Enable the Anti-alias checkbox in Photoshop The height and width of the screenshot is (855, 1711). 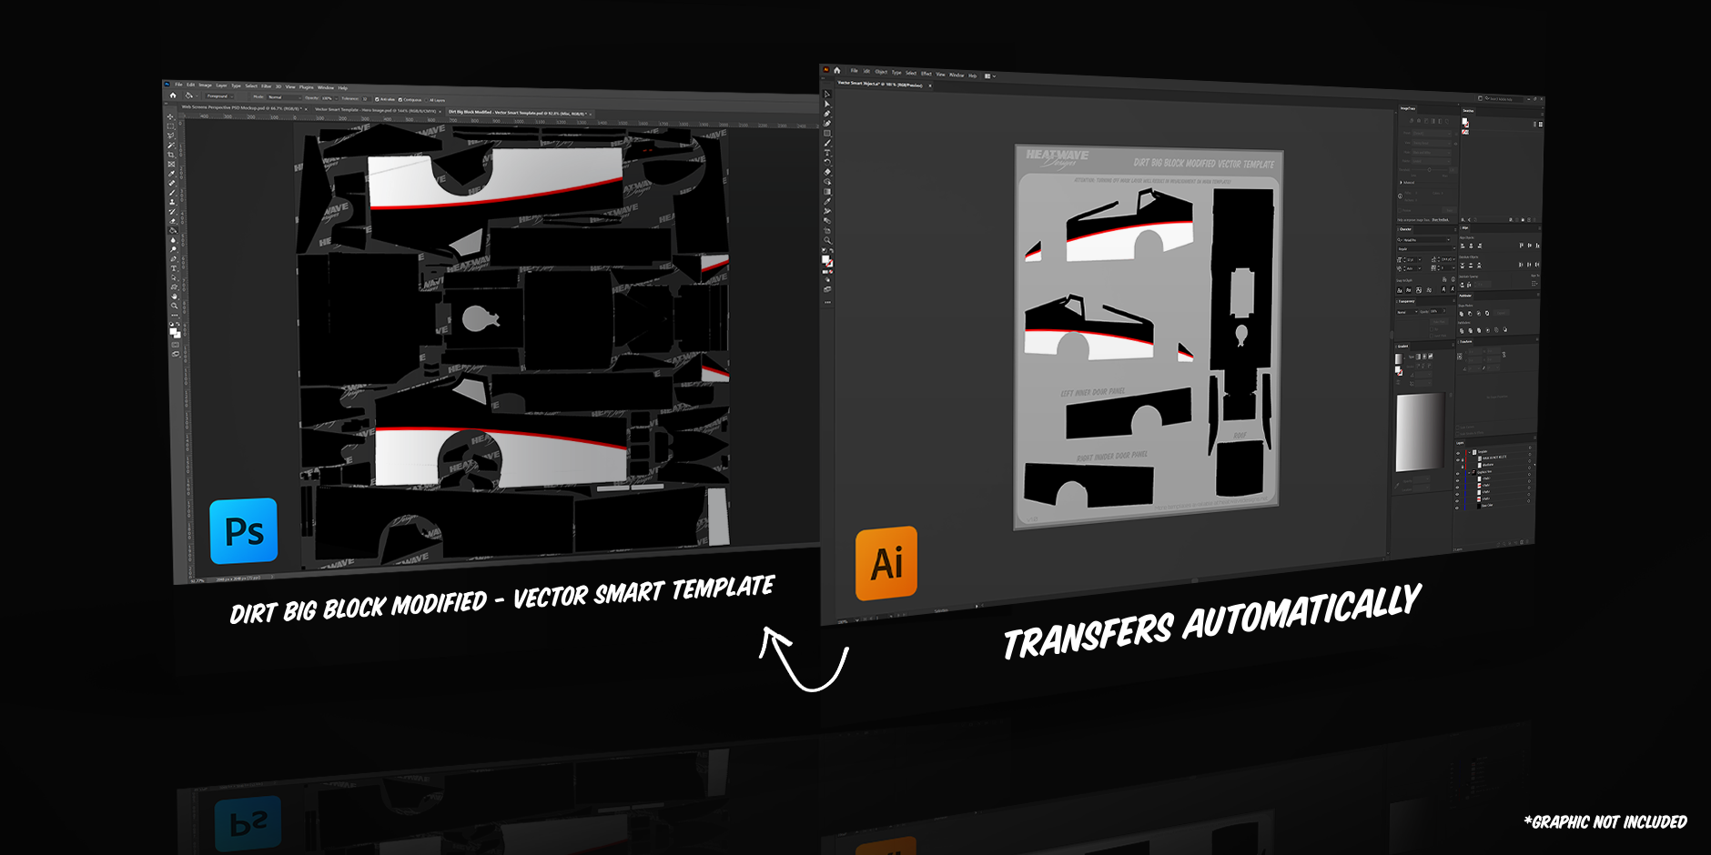click(378, 98)
